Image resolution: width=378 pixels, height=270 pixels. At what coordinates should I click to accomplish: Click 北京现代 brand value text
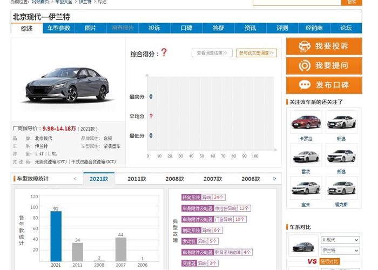pyautogui.click(x=44, y=138)
